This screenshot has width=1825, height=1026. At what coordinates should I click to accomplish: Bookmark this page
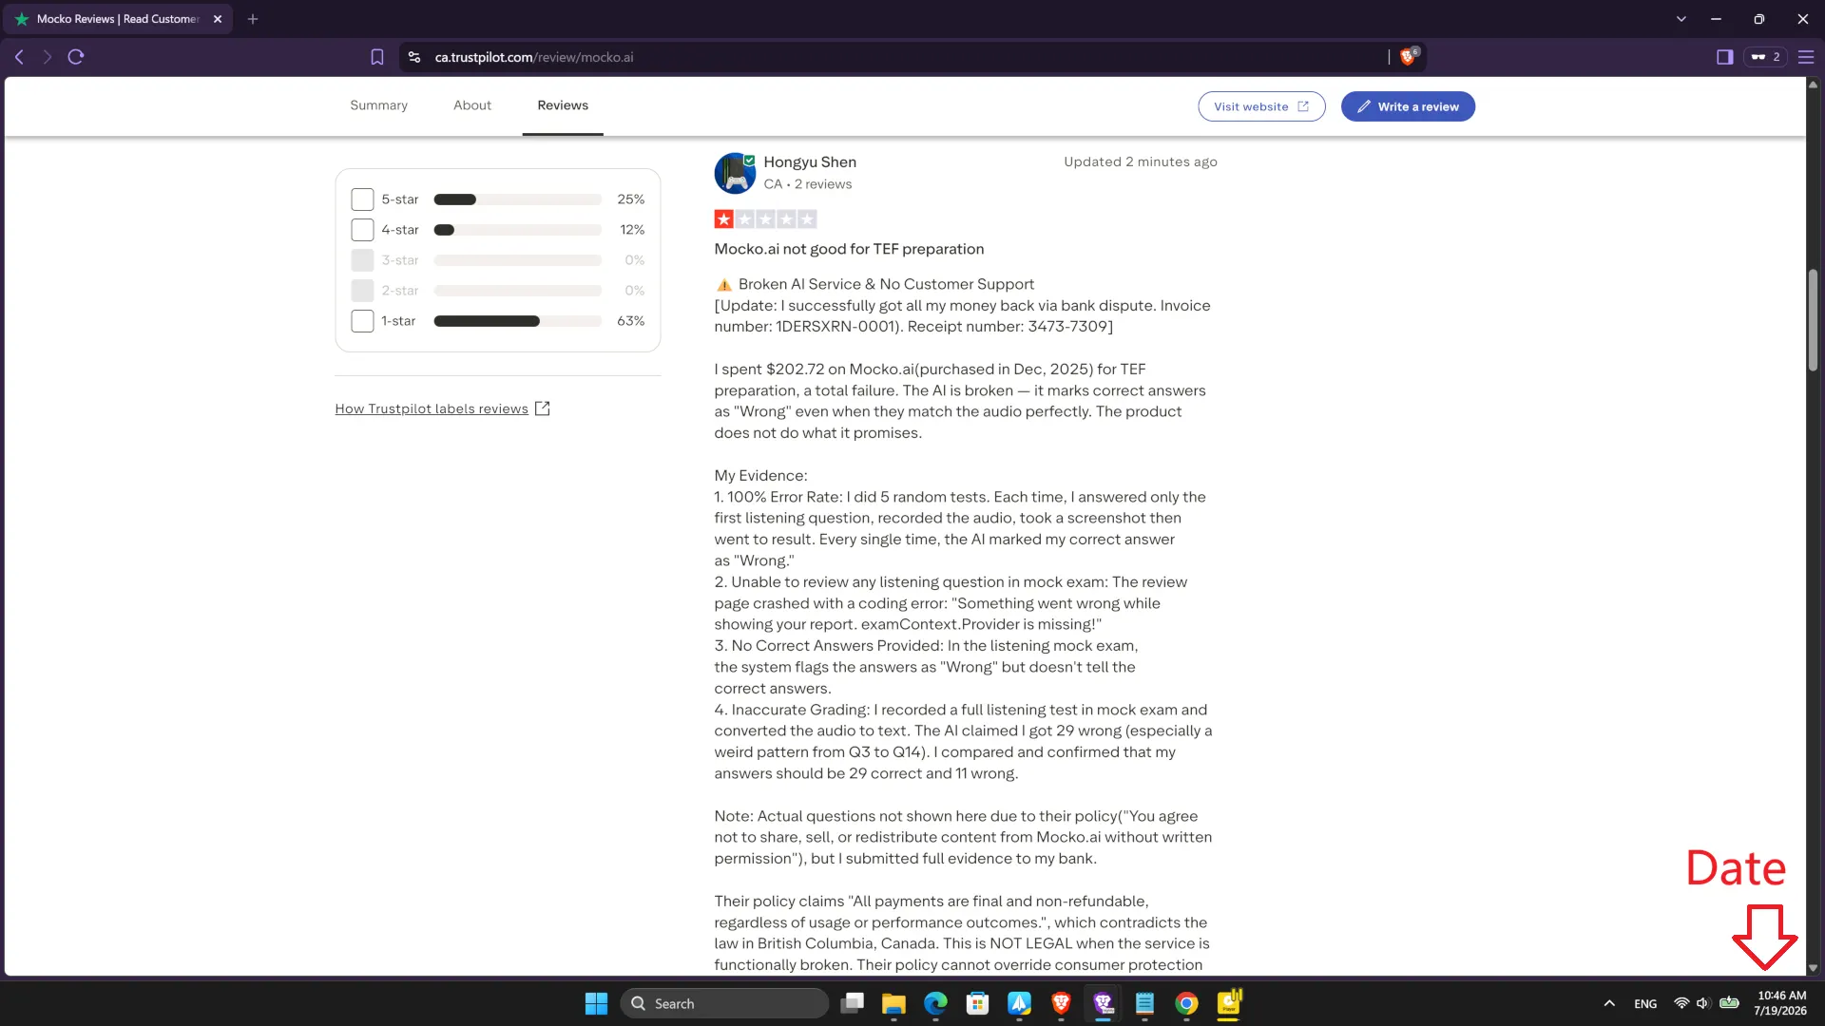377,57
